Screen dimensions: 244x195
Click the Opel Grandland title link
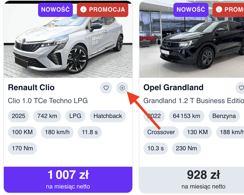(173, 88)
